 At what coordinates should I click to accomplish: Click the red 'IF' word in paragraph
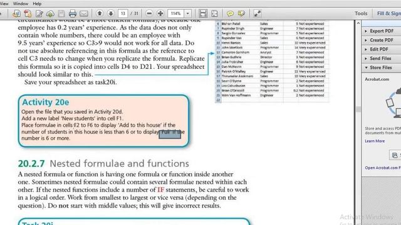coord(160,190)
